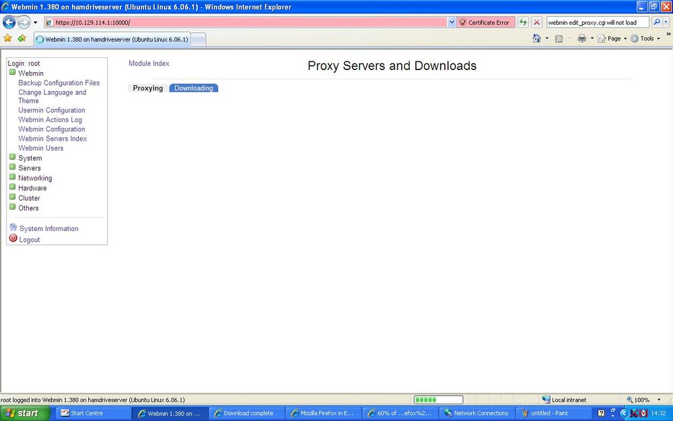Open the recent pages dropdown next to Forward
Screen dimensions: 673x421
pos(35,22)
